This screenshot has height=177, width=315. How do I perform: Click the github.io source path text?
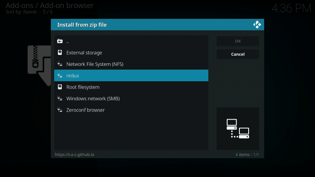tap(75, 155)
